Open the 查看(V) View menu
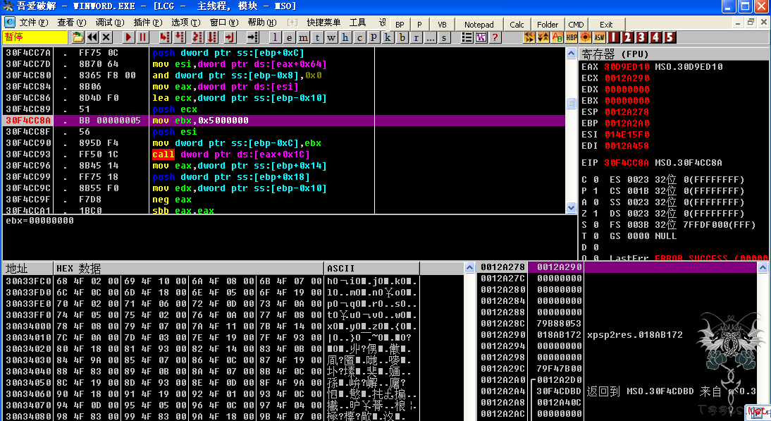771x421 pixels. (72, 23)
